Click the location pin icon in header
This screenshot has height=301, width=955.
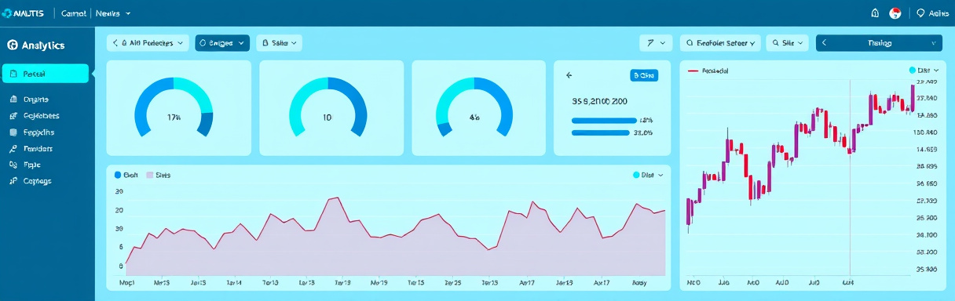(920, 13)
